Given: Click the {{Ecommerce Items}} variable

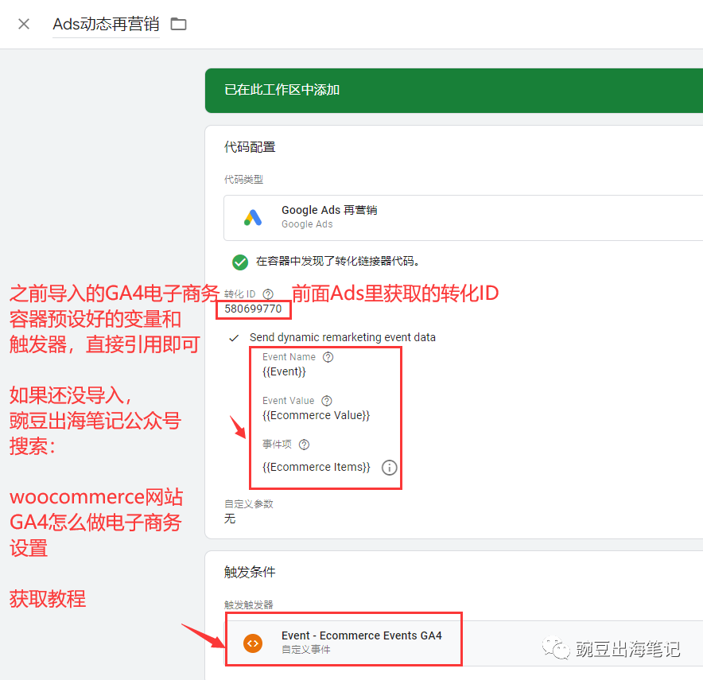Looking at the screenshot, I should tap(317, 467).
